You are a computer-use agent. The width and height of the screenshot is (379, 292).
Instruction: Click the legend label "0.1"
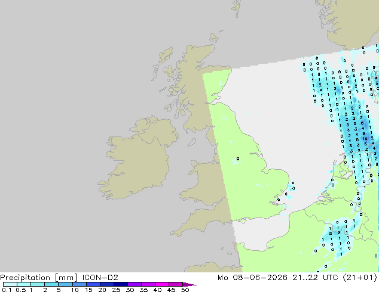tap(7, 290)
